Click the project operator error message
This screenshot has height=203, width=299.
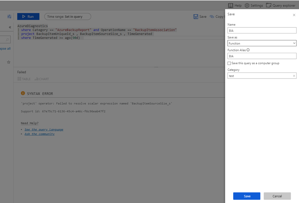tap(96, 104)
